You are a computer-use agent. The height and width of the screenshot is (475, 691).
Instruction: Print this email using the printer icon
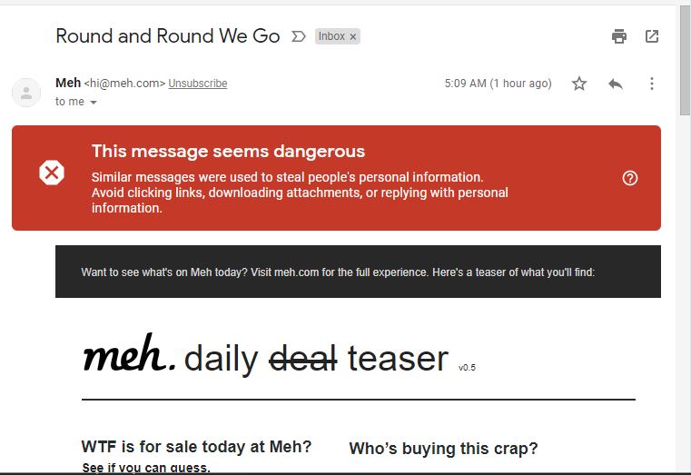(x=619, y=36)
